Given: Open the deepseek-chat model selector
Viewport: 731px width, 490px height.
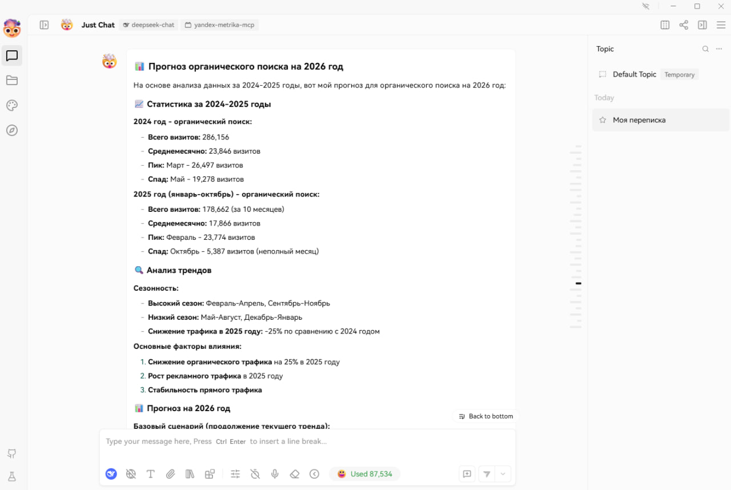Looking at the screenshot, I should [x=148, y=25].
